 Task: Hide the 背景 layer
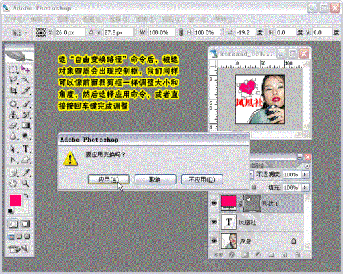point(214,241)
